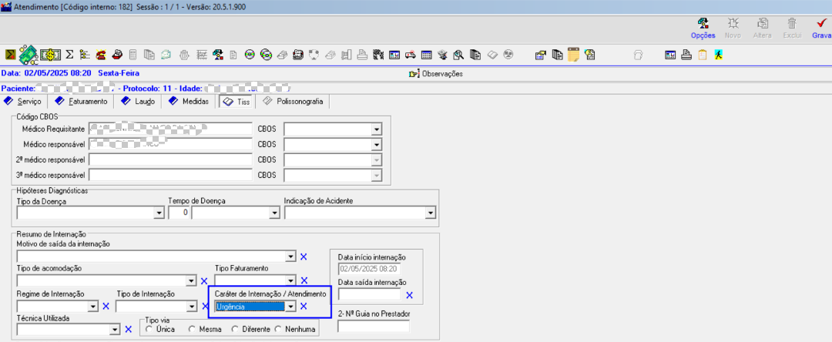Click the Exclui trash button

(792, 28)
